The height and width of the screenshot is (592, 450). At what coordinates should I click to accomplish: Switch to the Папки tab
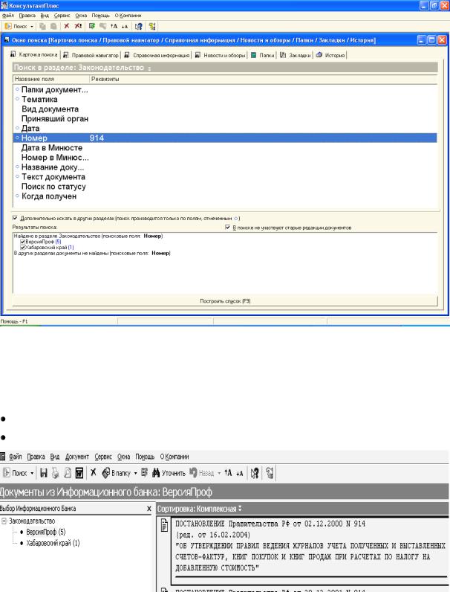(263, 55)
